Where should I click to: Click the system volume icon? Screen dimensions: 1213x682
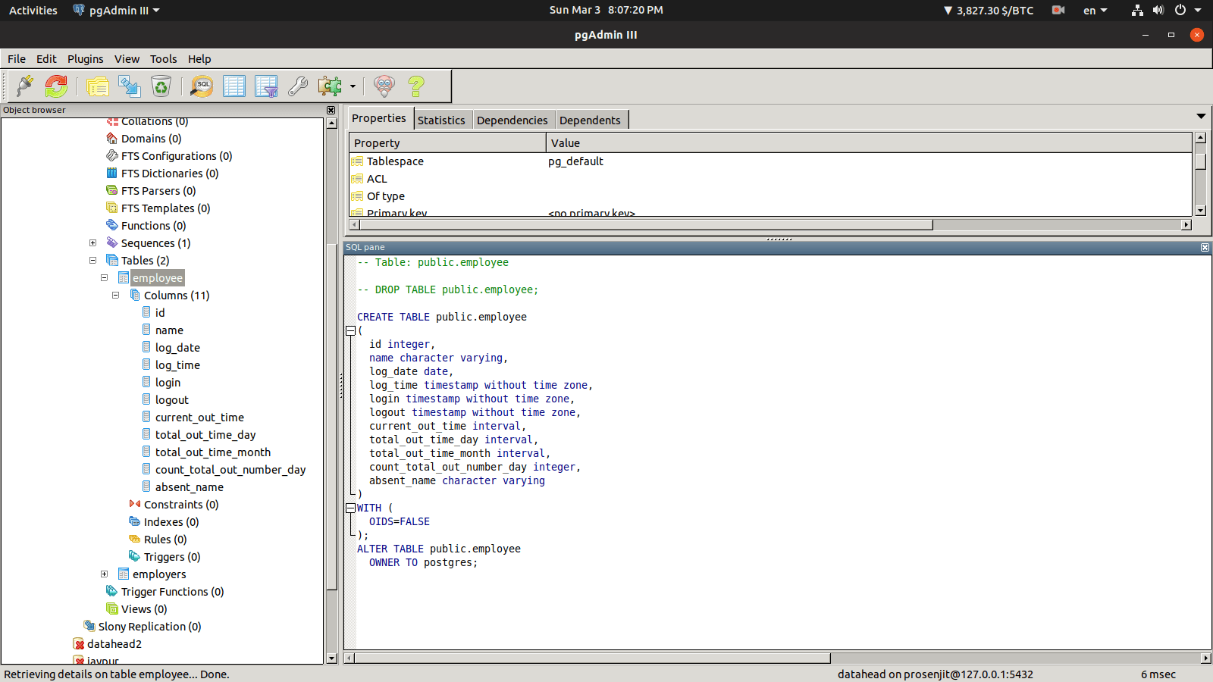1158,11
